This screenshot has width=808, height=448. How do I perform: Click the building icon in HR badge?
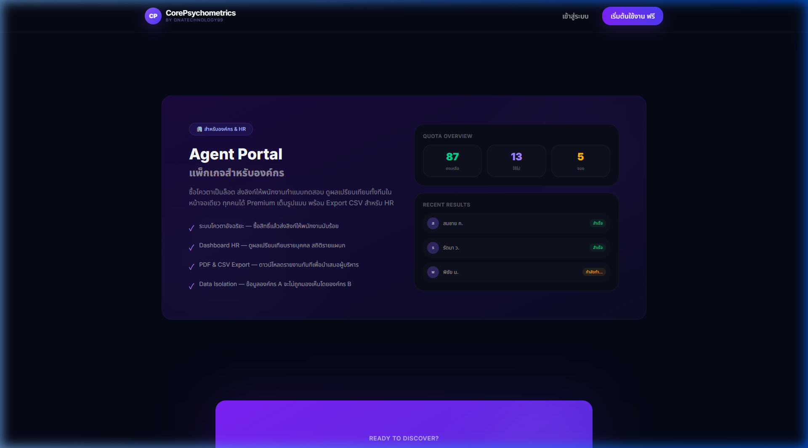pos(199,129)
